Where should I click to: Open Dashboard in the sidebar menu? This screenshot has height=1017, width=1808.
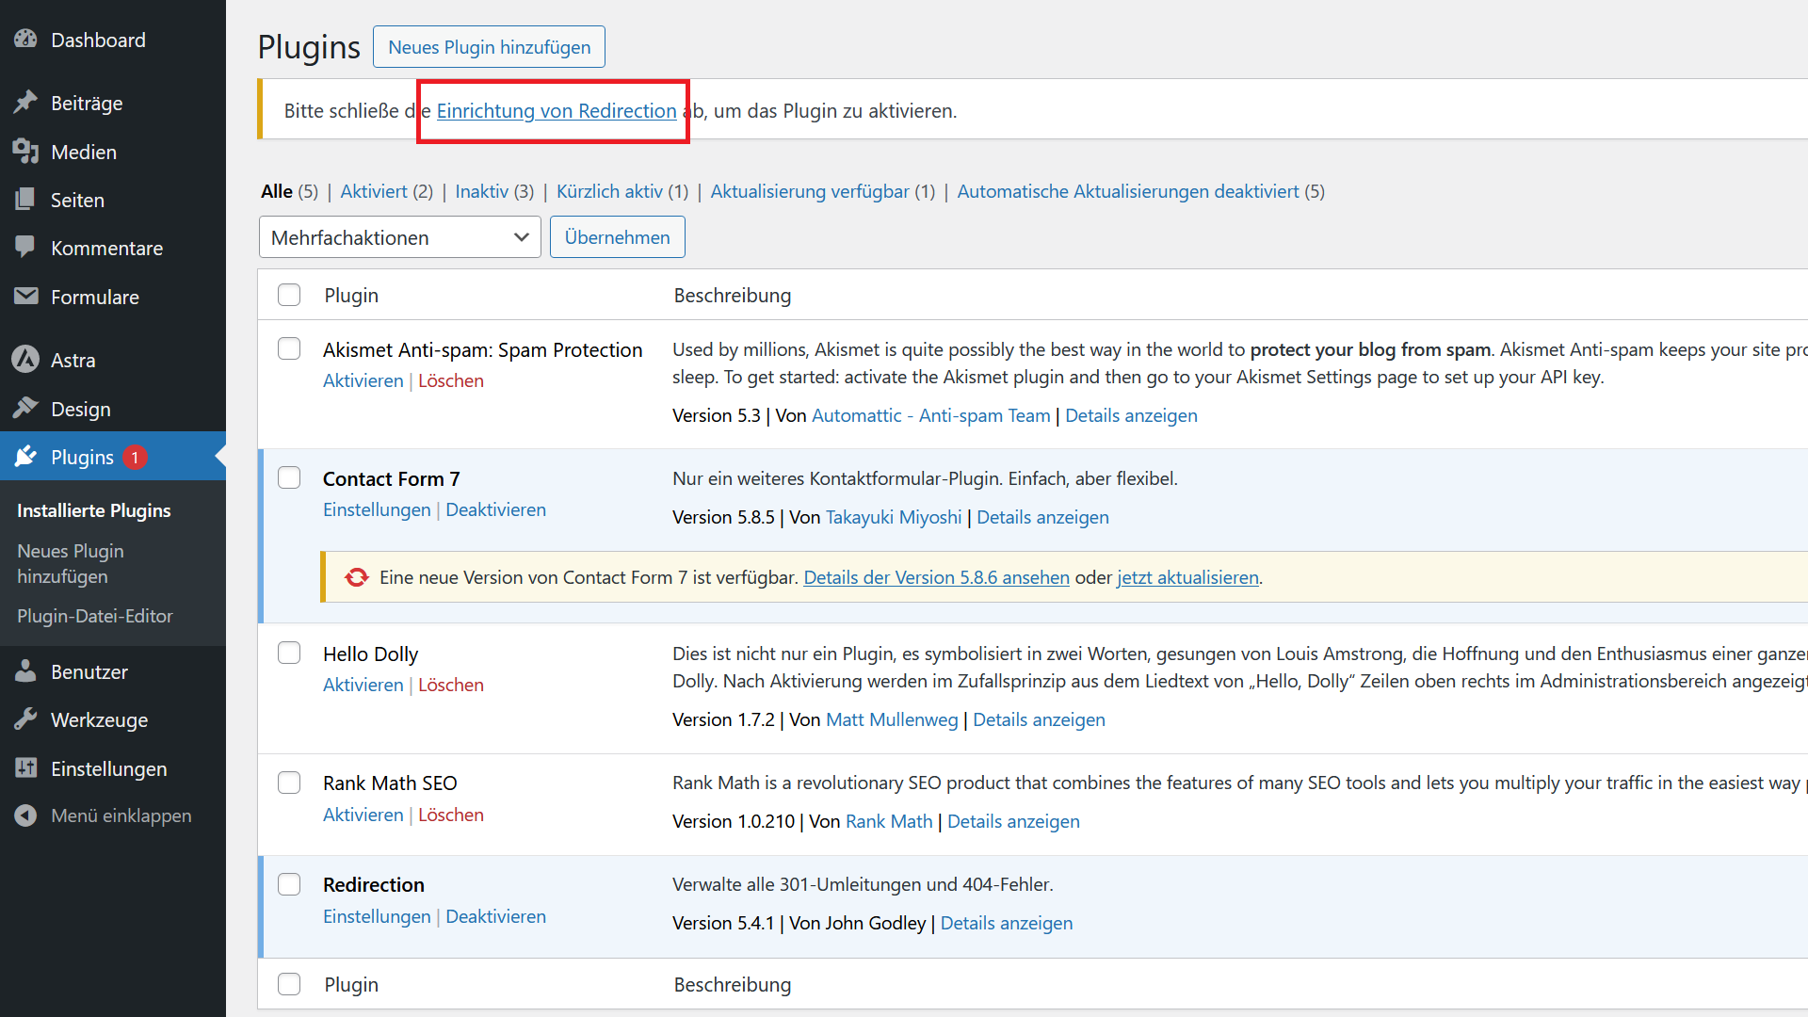pos(98,40)
